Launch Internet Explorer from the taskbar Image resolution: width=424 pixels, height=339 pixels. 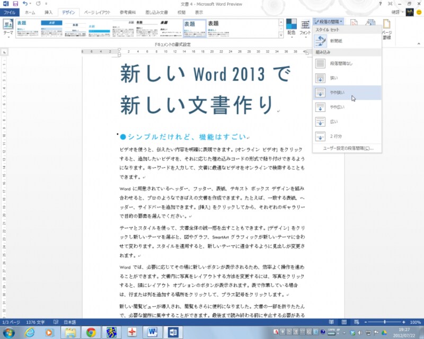30,332
